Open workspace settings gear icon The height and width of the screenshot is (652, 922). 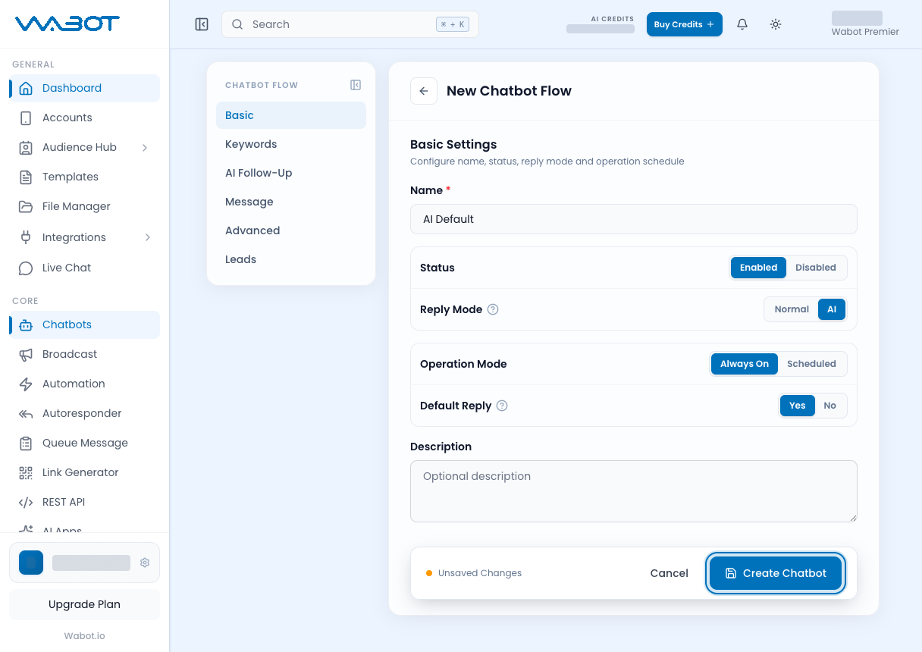[145, 563]
